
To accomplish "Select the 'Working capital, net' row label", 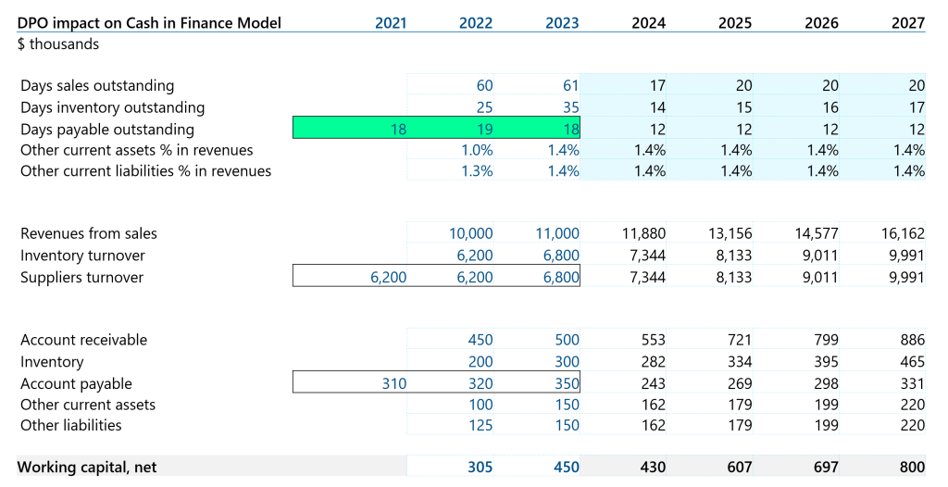I will click(88, 467).
